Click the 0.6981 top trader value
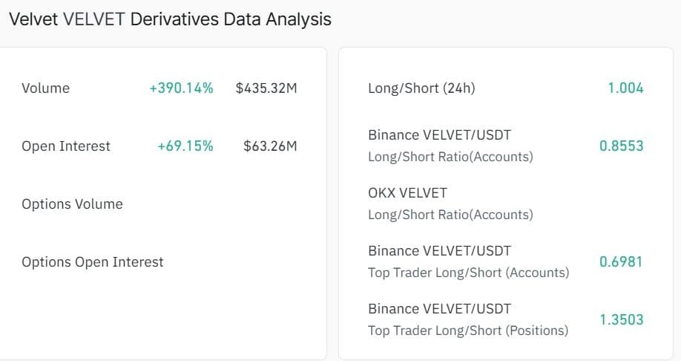This screenshot has width=681, height=361. 621,261
